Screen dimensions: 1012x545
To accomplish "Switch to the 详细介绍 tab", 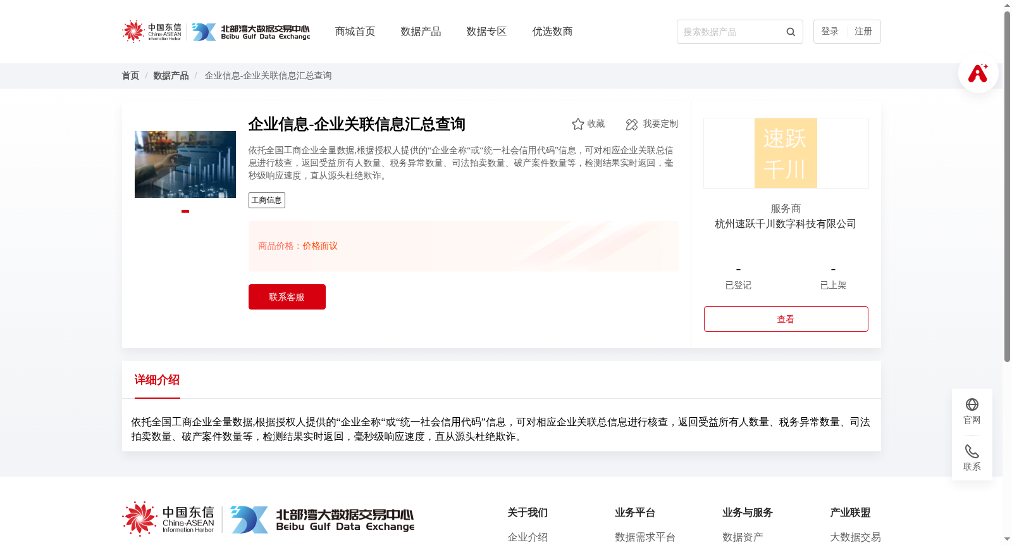I will click(157, 380).
